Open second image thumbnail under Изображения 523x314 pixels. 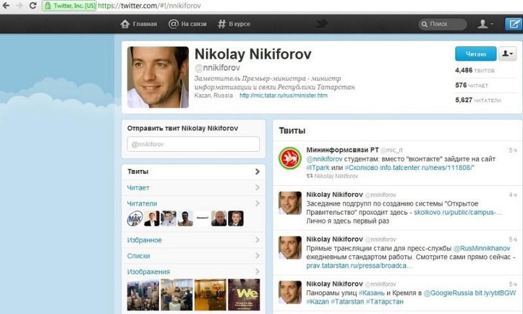click(177, 295)
